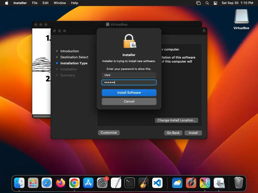258x193 pixels.
Task: Cancel the password prompt
Action: pos(129,102)
